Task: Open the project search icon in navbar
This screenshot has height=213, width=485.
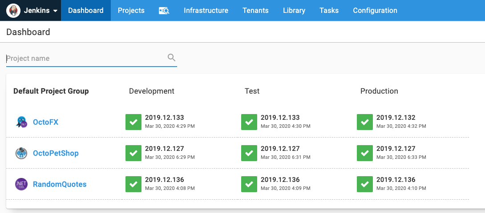Action: pos(164,11)
